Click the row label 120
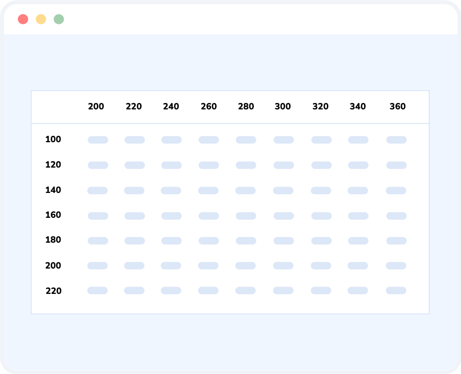 (x=53, y=165)
